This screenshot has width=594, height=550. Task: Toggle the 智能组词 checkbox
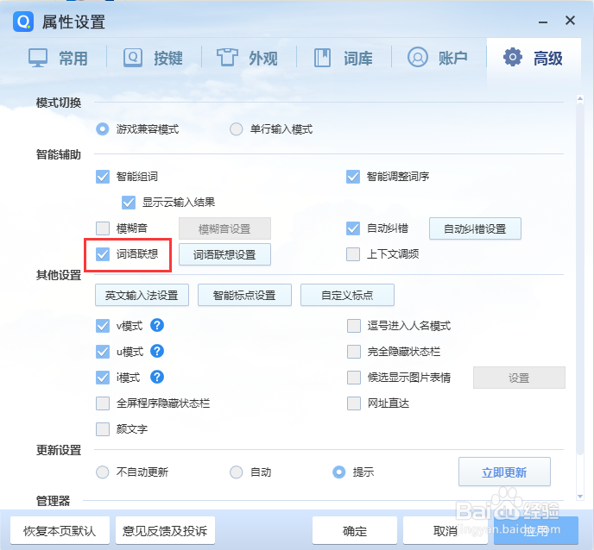tap(102, 177)
